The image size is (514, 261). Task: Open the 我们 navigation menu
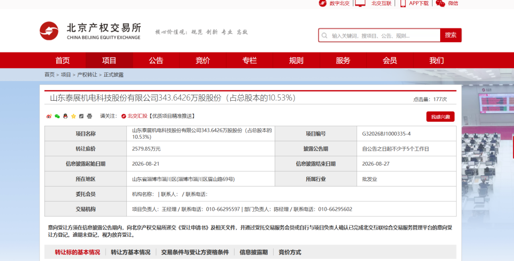coord(437,61)
